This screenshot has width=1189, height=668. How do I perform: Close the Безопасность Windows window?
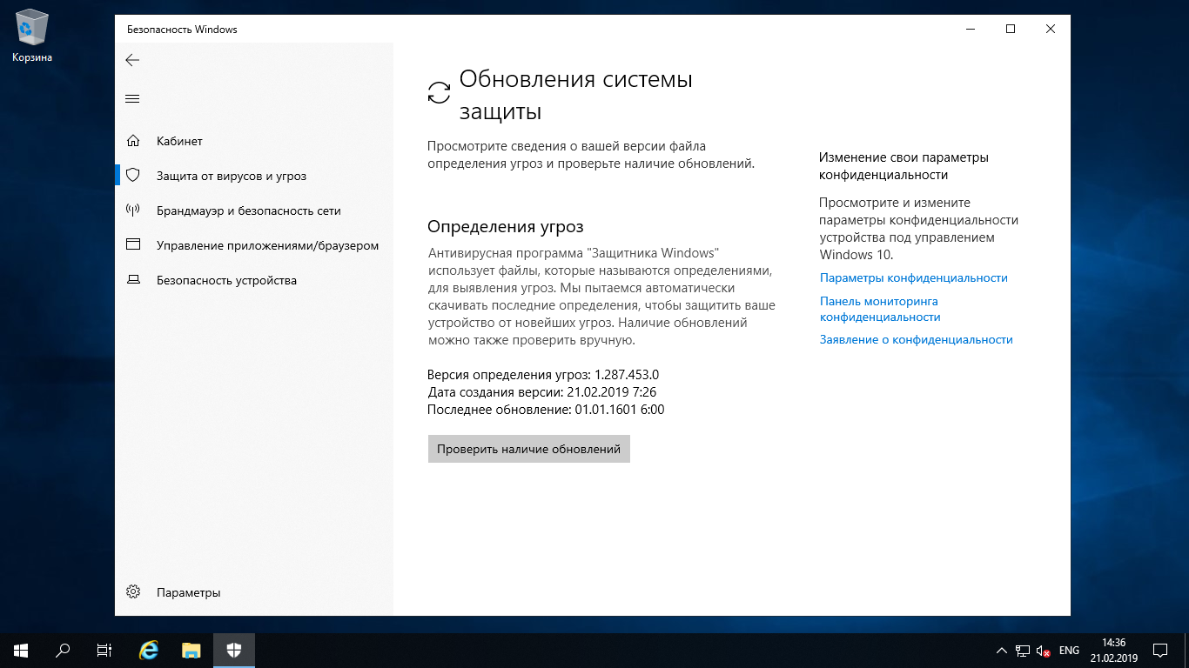point(1051,29)
